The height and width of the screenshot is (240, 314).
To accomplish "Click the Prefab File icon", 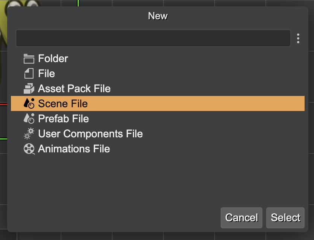I will [29, 118].
